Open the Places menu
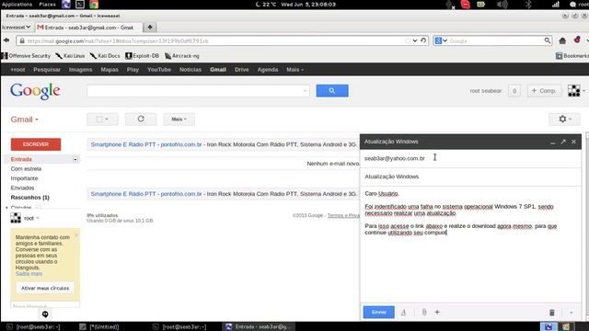589x331 pixels. coord(47,5)
